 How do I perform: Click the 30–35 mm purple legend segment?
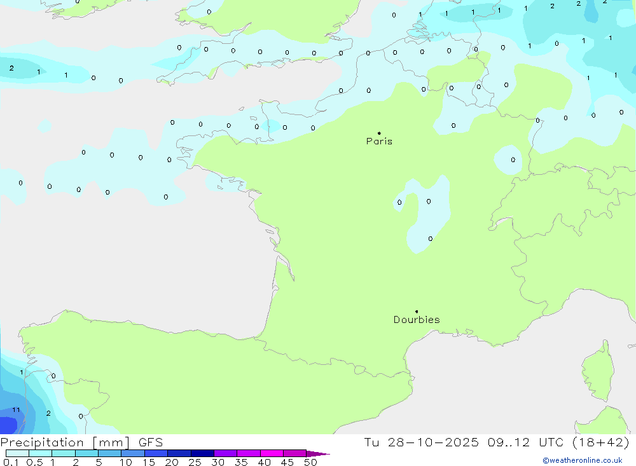[226, 453]
